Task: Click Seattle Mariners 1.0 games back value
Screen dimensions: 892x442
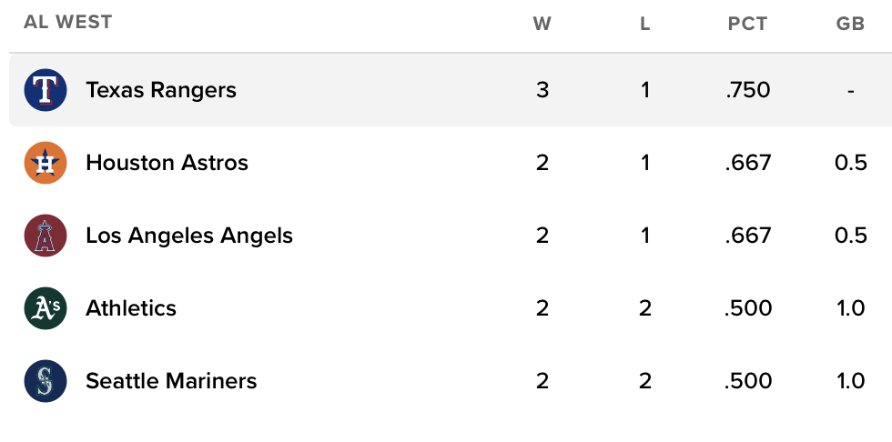Action: click(850, 381)
